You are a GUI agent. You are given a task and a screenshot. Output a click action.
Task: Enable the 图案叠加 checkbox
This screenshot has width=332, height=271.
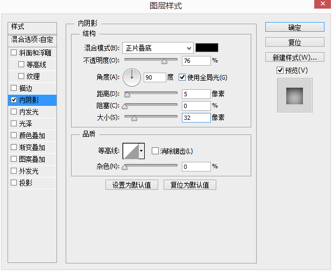pyautogui.click(x=14, y=159)
